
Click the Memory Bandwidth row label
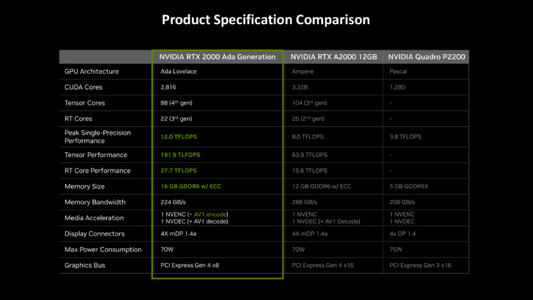click(95, 202)
